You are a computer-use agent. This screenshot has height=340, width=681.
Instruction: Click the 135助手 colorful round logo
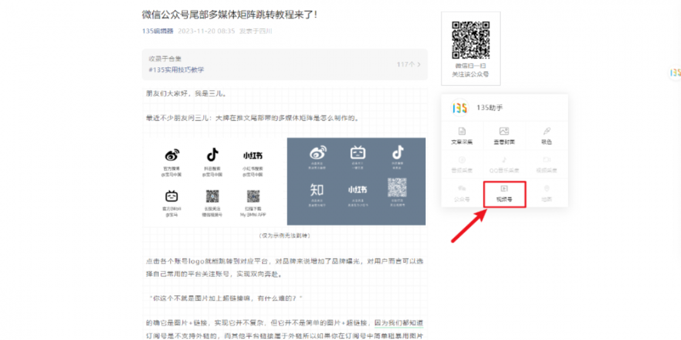[460, 108]
